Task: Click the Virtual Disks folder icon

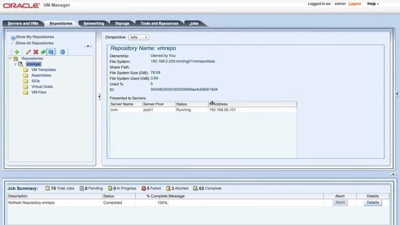Action: [26, 86]
